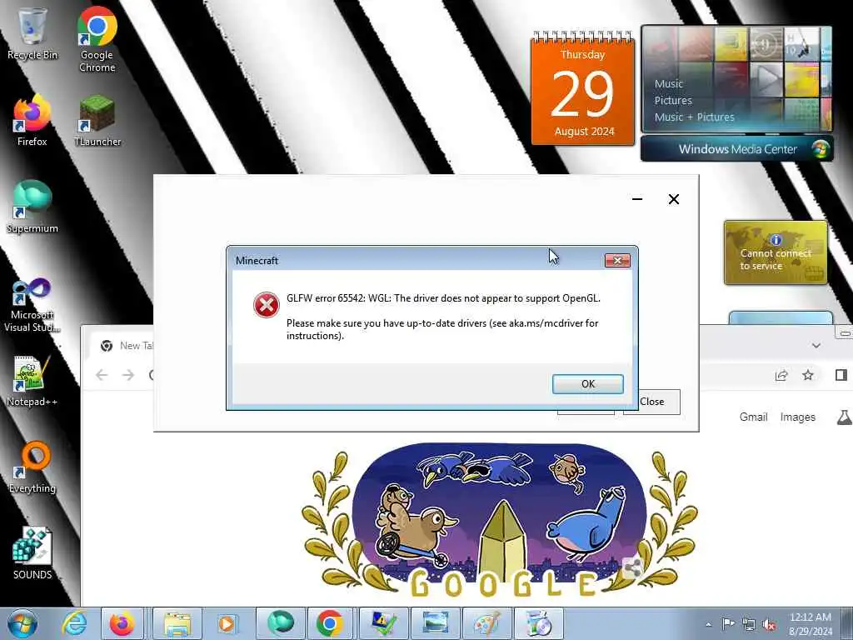Select Music + Pictures in Media Center gadget
Viewport: 853px width, 640px height.
[694, 117]
